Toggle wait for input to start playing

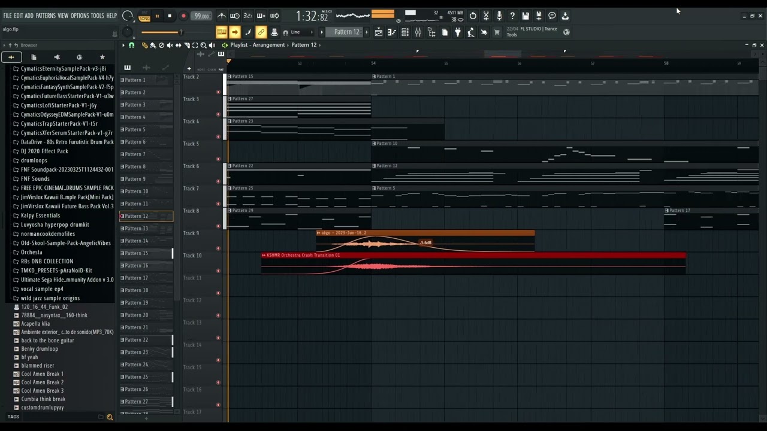click(235, 16)
